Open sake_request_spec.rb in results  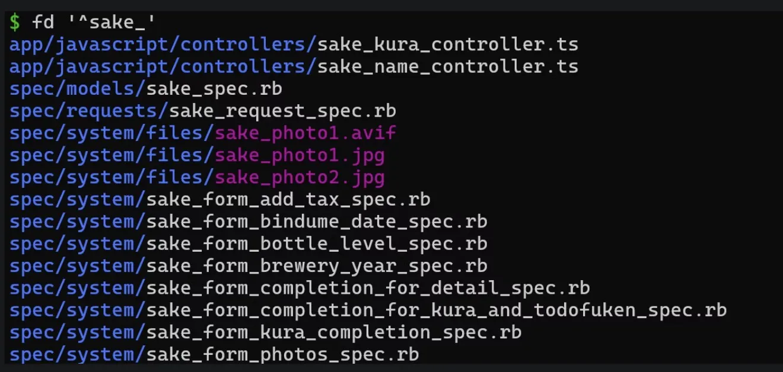(x=282, y=111)
